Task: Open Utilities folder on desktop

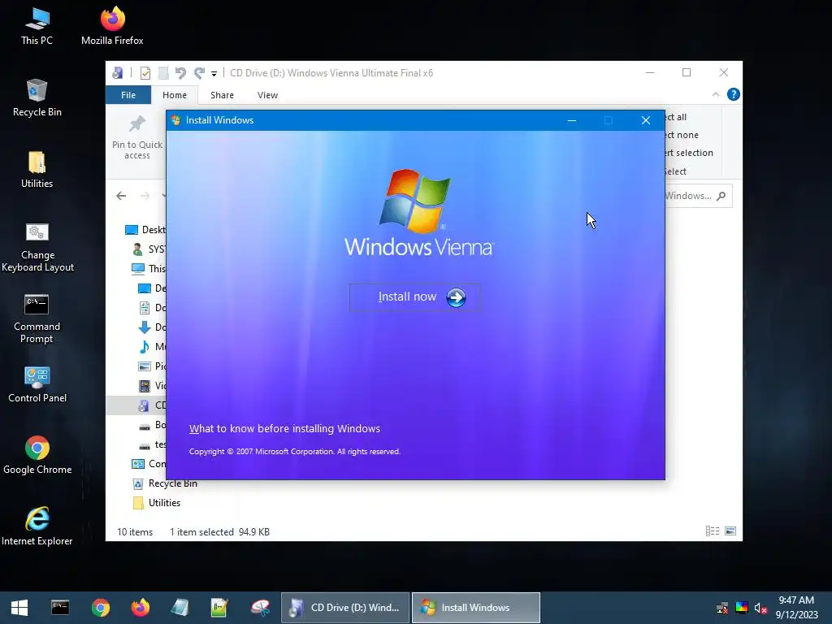Action: point(37,170)
